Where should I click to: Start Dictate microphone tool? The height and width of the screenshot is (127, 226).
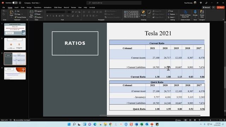coord(195,13)
